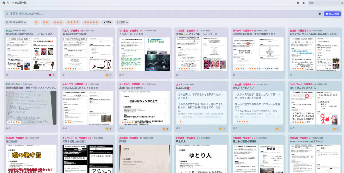Open the シンギュラリティ工房 card image
This screenshot has width=344, height=173.
(144, 54)
